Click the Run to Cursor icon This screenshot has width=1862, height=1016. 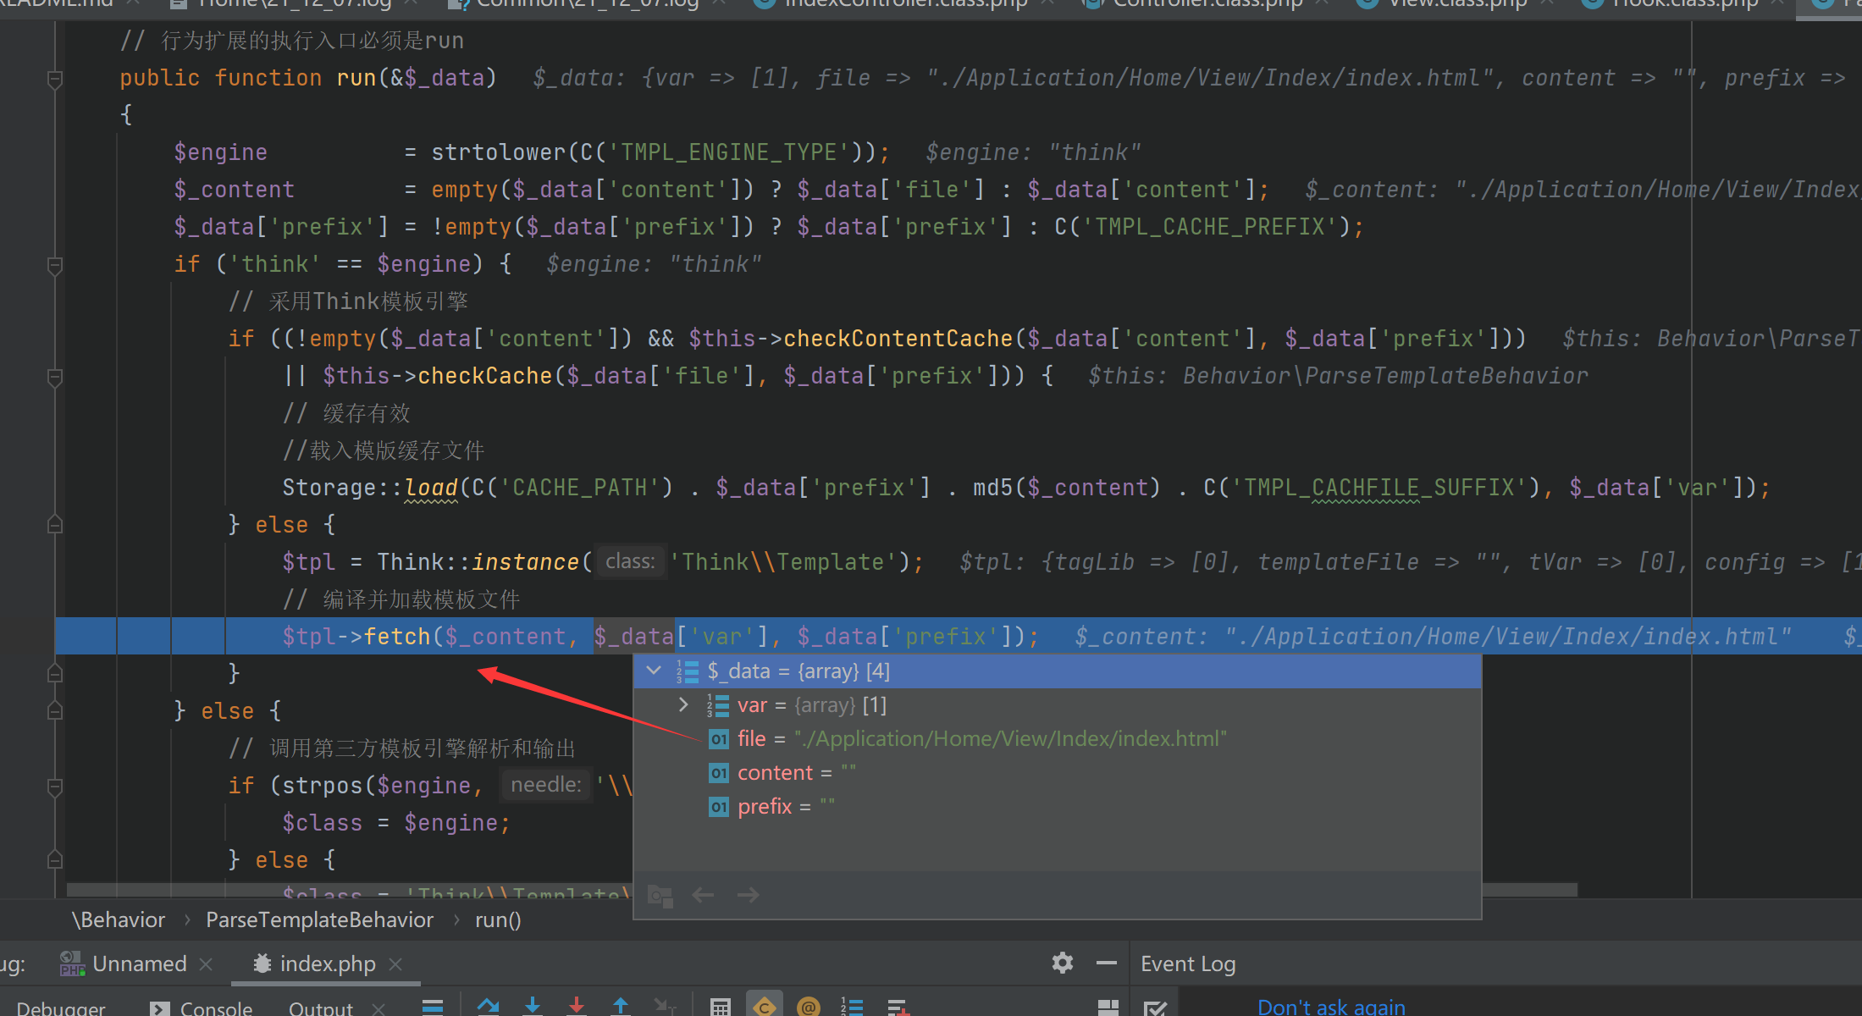[665, 1006]
